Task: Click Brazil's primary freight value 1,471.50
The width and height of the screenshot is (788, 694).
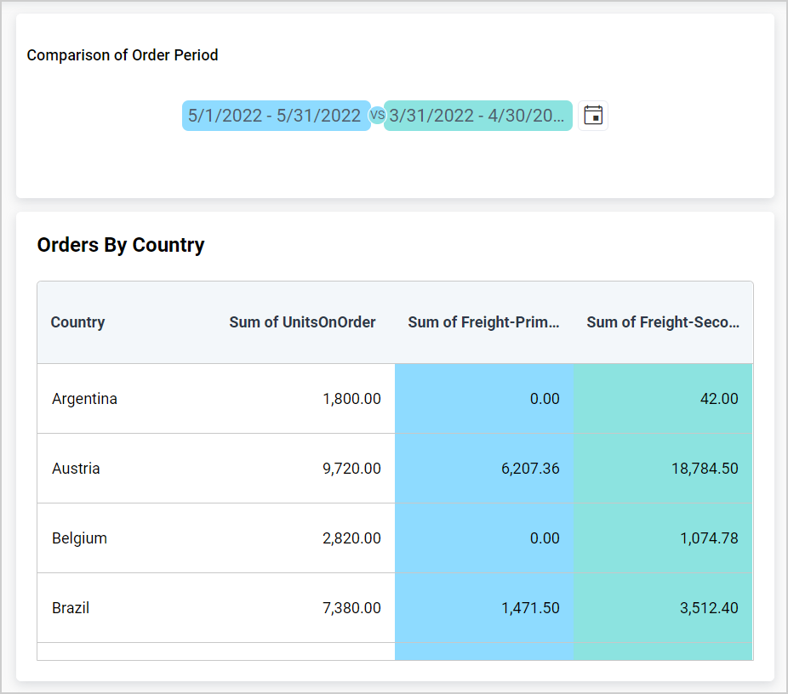Action: [x=530, y=608]
